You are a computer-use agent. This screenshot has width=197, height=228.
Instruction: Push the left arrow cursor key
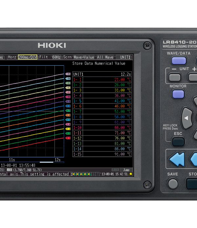(x=187, y=118)
